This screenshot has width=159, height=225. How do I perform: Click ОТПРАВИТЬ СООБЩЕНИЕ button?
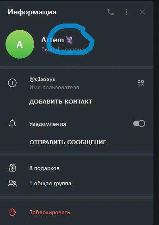[x=68, y=142]
